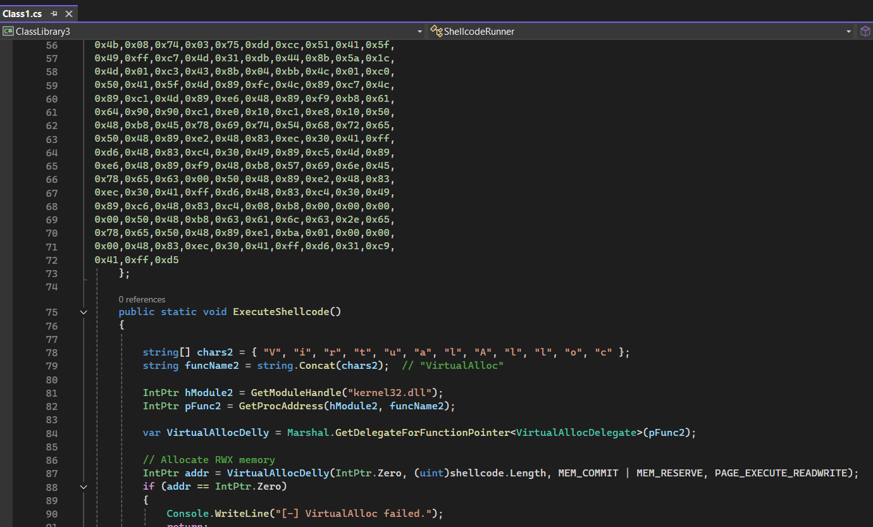The image size is (873, 527).
Task: Click the VirtualAllocDelegate type argument
Action: pos(576,433)
